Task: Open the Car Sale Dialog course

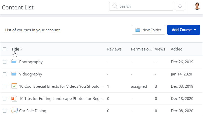Action: point(33,111)
